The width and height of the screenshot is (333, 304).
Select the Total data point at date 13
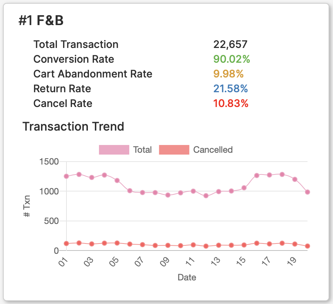point(219,191)
